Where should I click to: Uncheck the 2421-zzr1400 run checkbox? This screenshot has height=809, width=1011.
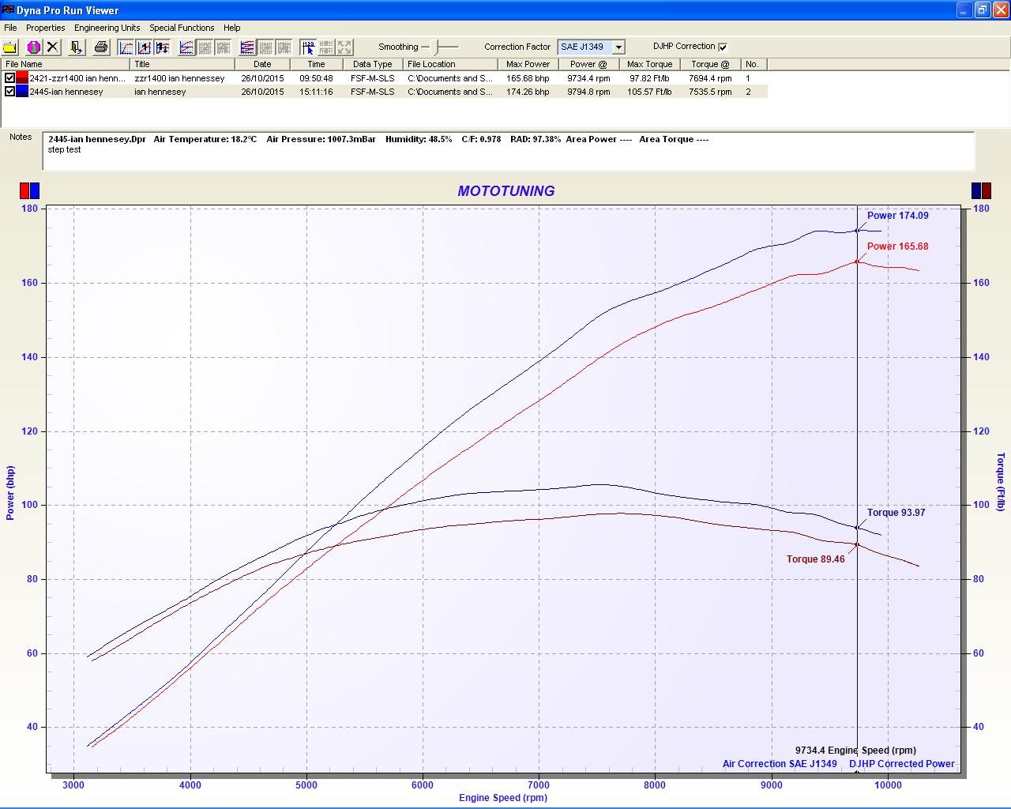tap(9, 78)
